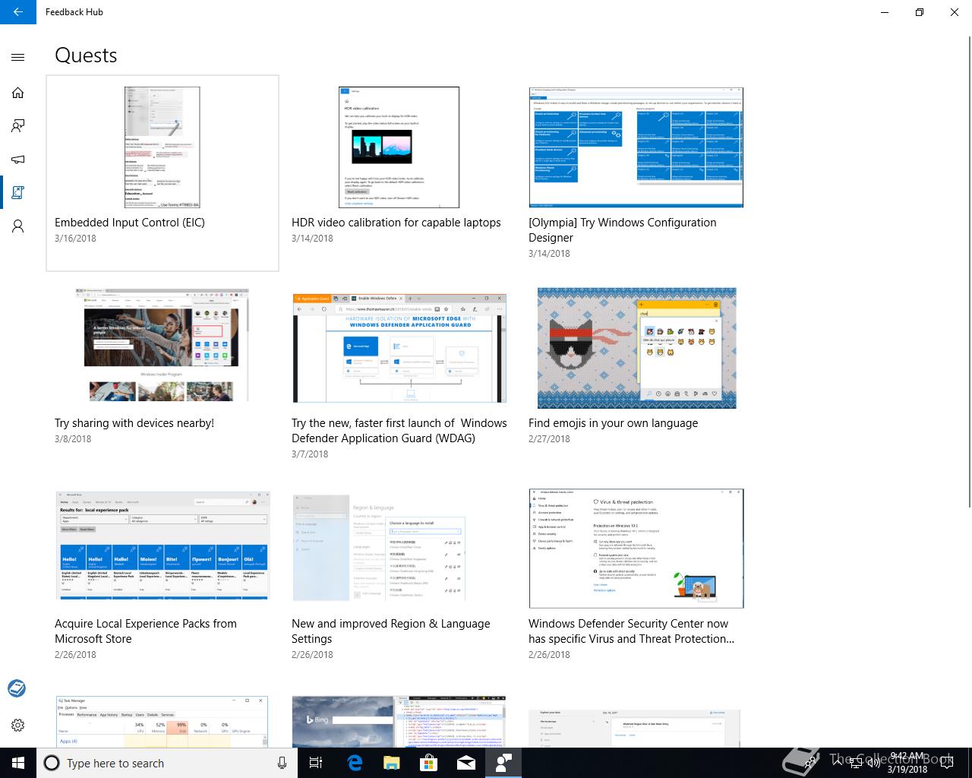Open the Windows Configuration Designer quest thumbnail
Image resolution: width=972 pixels, height=778 pixels.
click(636, 147)
